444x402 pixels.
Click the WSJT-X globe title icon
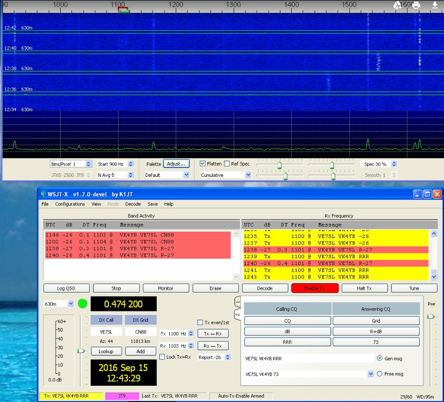tap(44, 194)
